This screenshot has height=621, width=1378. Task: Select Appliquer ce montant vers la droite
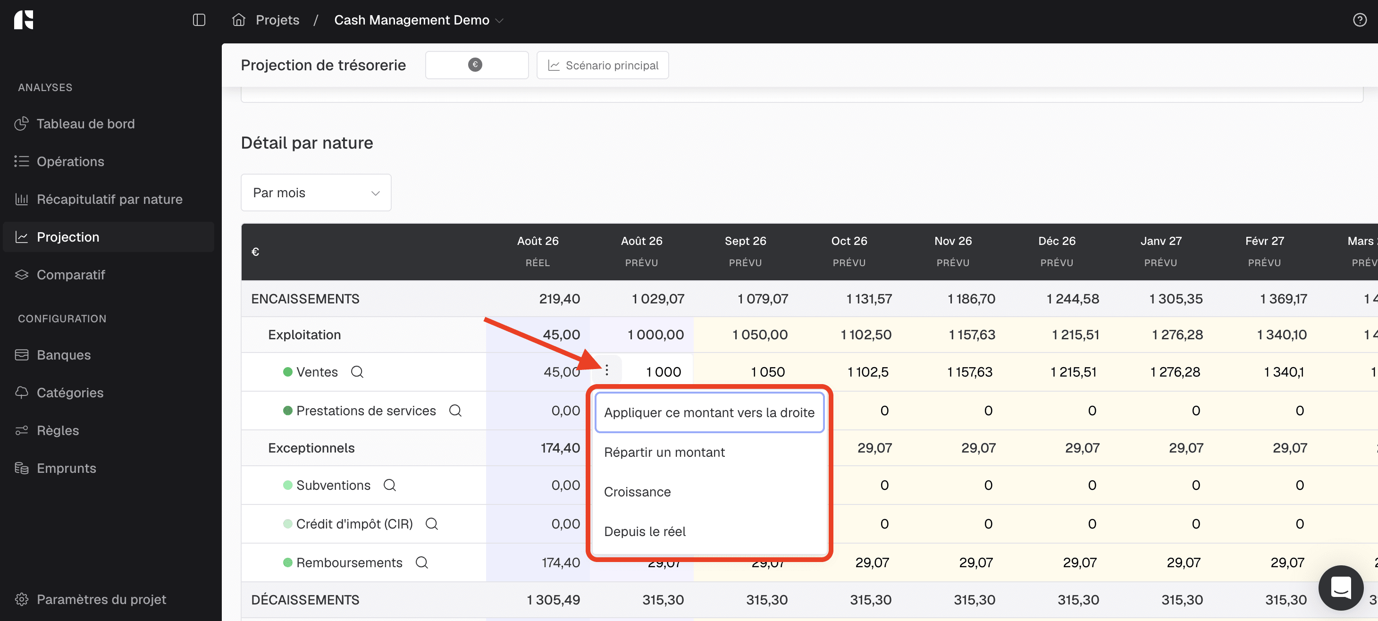[709, 412]
